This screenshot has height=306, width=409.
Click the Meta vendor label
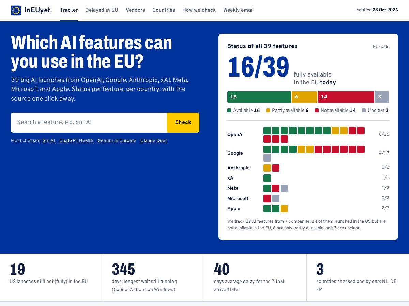(x=233, y=188)
